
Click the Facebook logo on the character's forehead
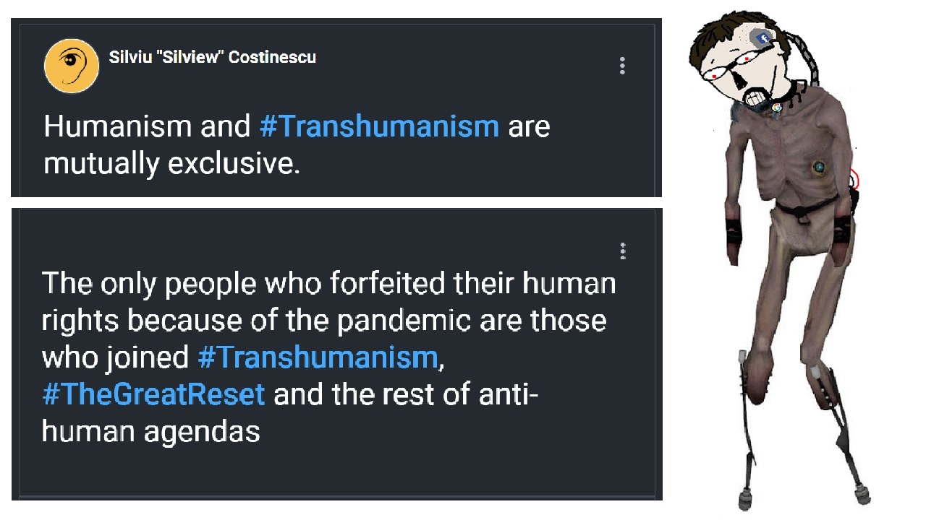(x=762, y=39)
